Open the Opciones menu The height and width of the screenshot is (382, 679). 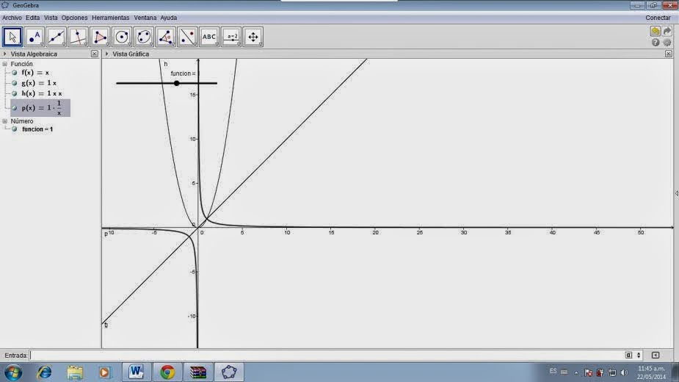pos(74,18)
